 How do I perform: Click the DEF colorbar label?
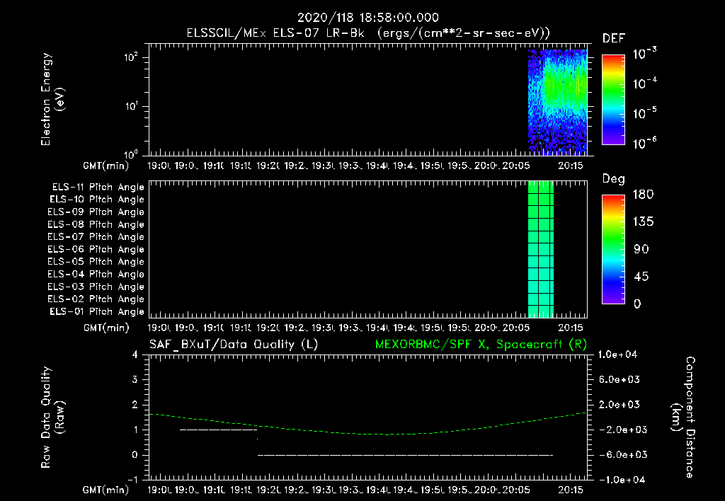(x=614, y=38)
